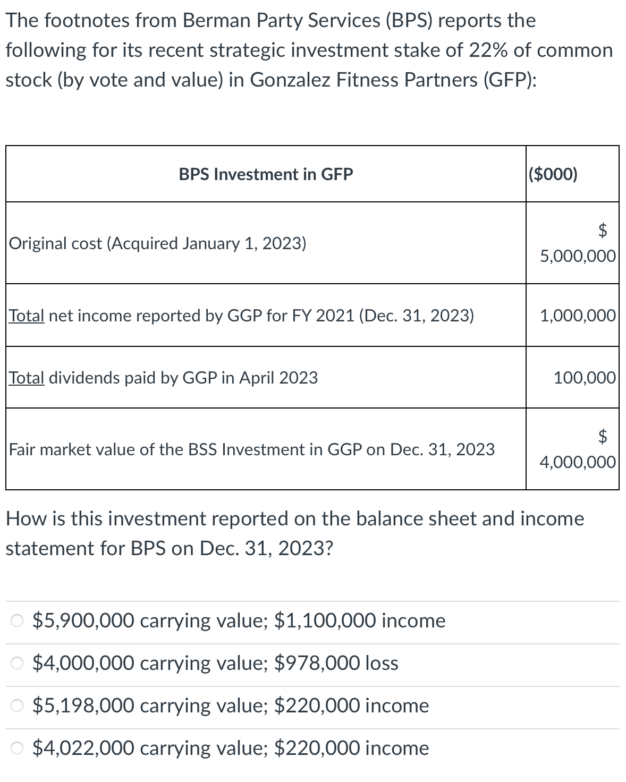Select the $5,198,000 carrying value; $220,000 income option

click(x=16, y=705)
